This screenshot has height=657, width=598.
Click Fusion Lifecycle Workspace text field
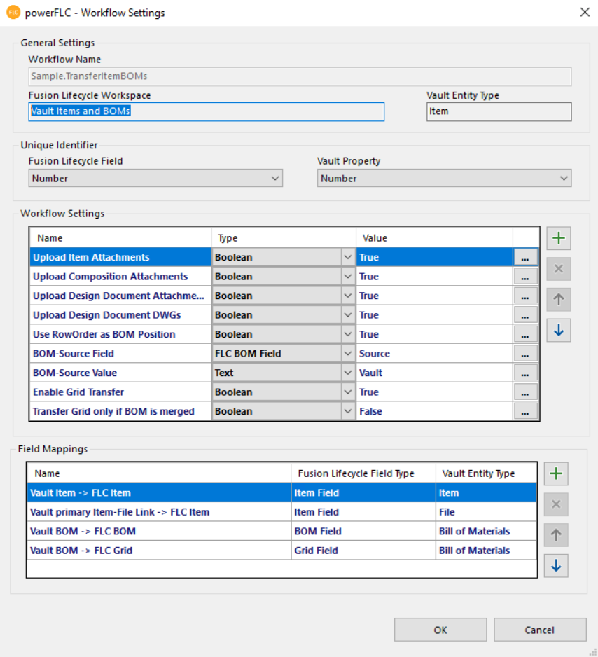click(x=207, y=111)
